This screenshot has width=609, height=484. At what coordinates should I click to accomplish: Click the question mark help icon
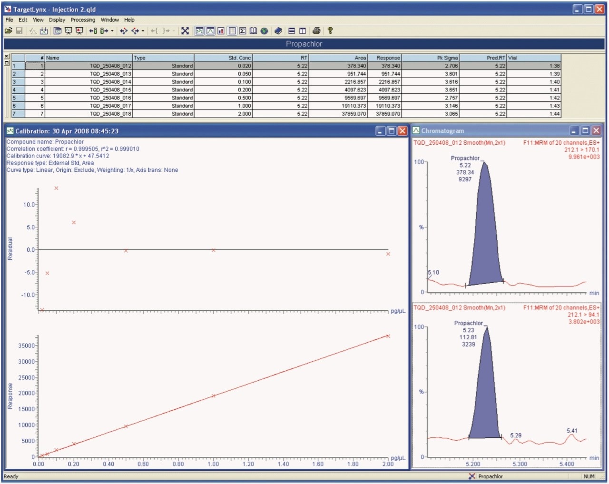pyautogui.click(x=330, y=31)
